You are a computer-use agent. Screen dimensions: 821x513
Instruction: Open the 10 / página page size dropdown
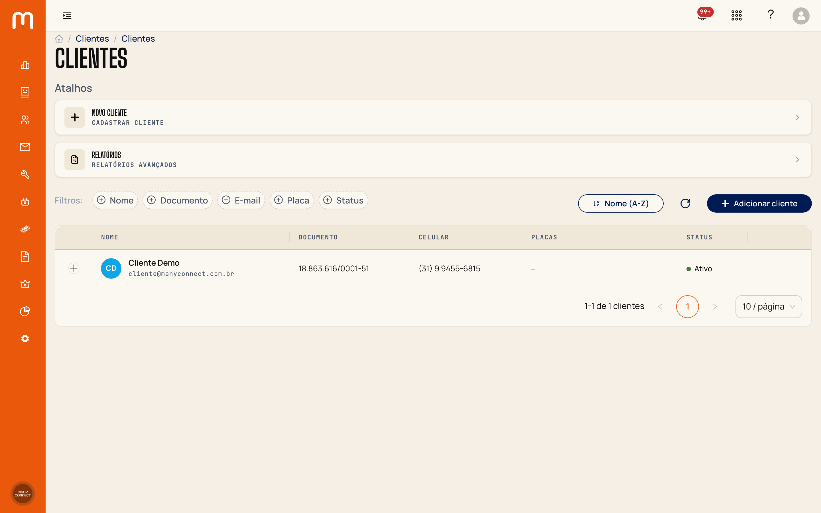click(769, 307)
